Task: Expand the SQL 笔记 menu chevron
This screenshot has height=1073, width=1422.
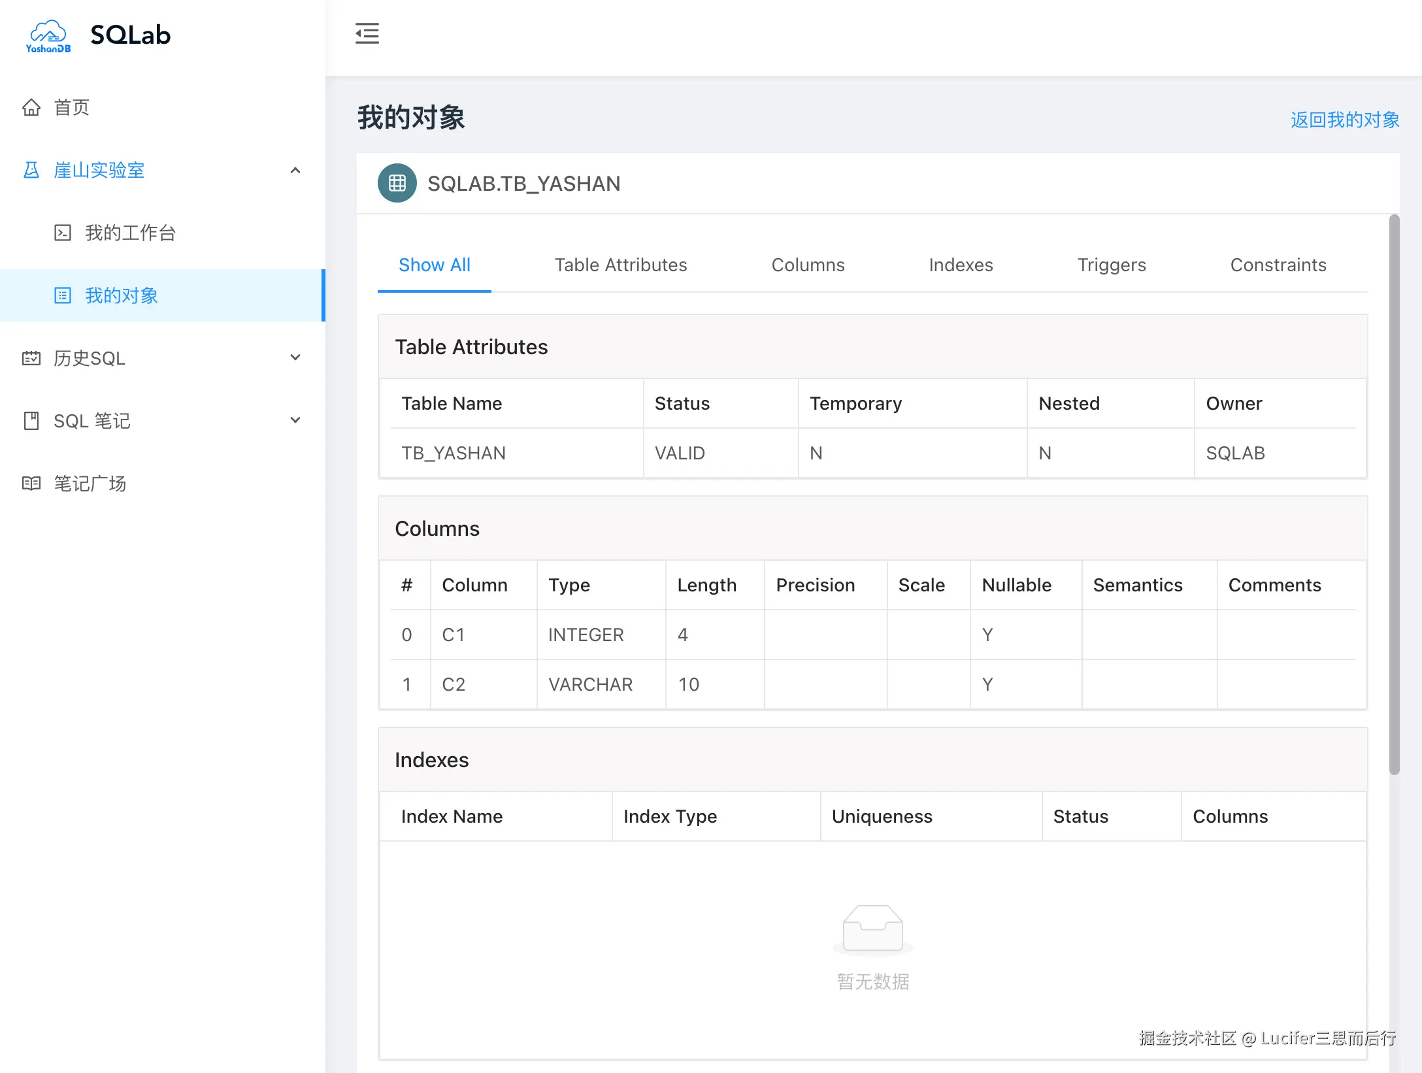Action: pyautogui.click(x=295, y=420)
